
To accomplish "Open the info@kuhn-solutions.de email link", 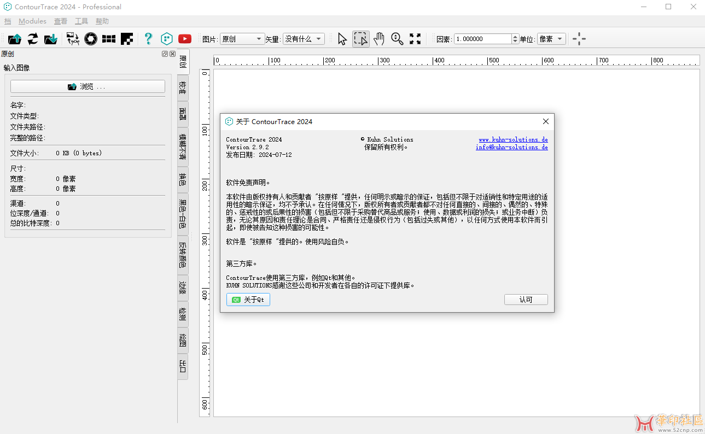I will click(x=511, y=147).
